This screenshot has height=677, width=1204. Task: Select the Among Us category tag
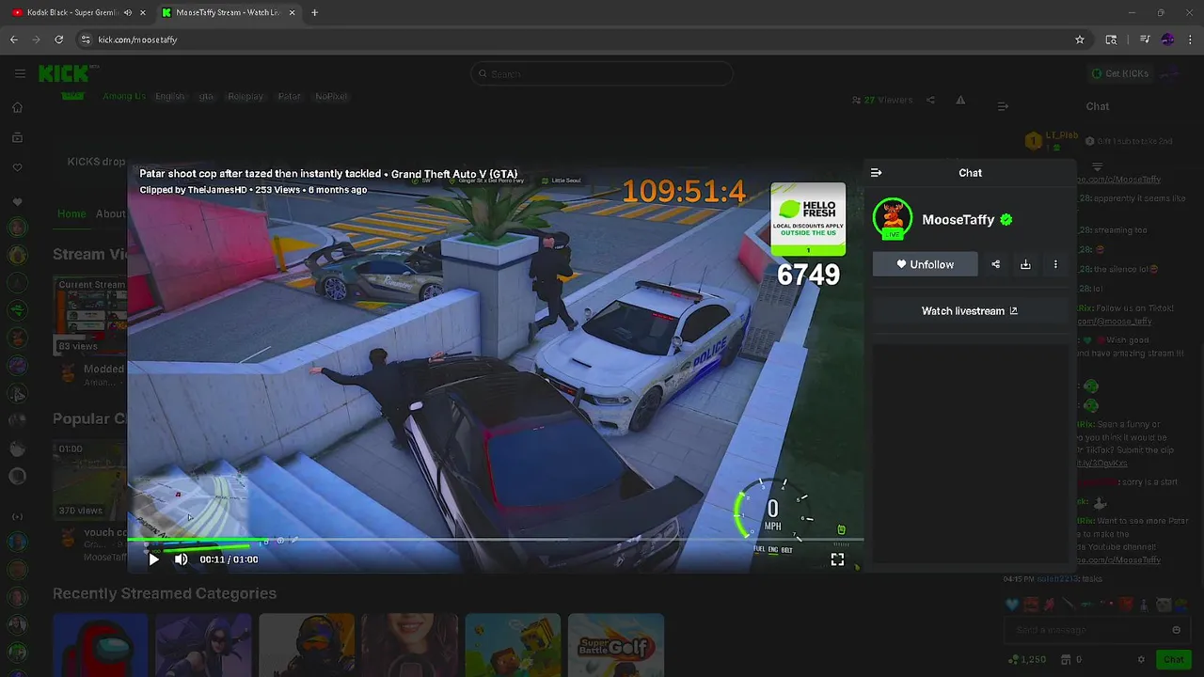(x=124, y=96)
